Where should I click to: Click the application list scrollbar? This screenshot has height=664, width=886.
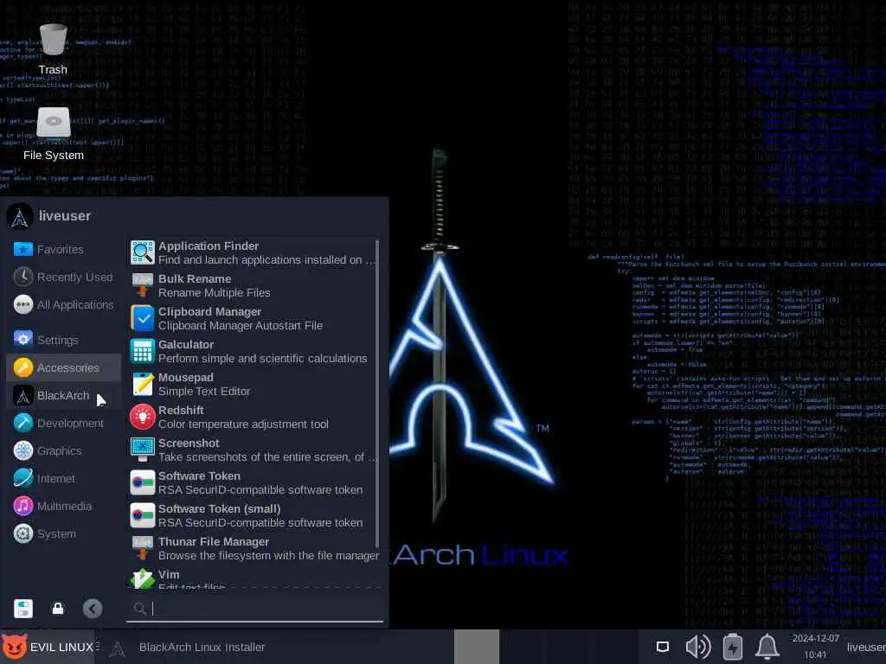377,395
